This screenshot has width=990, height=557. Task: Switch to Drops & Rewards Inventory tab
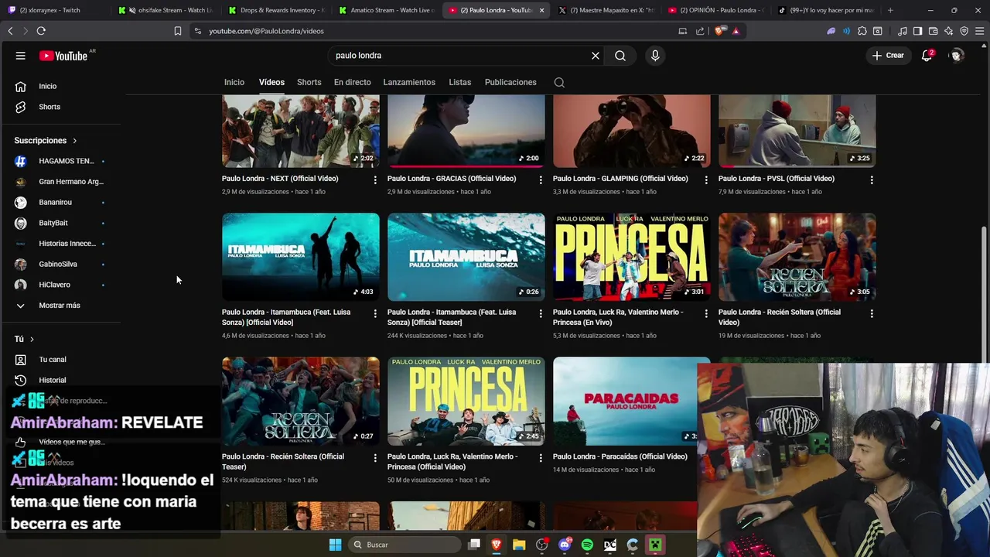coord(275,10)
